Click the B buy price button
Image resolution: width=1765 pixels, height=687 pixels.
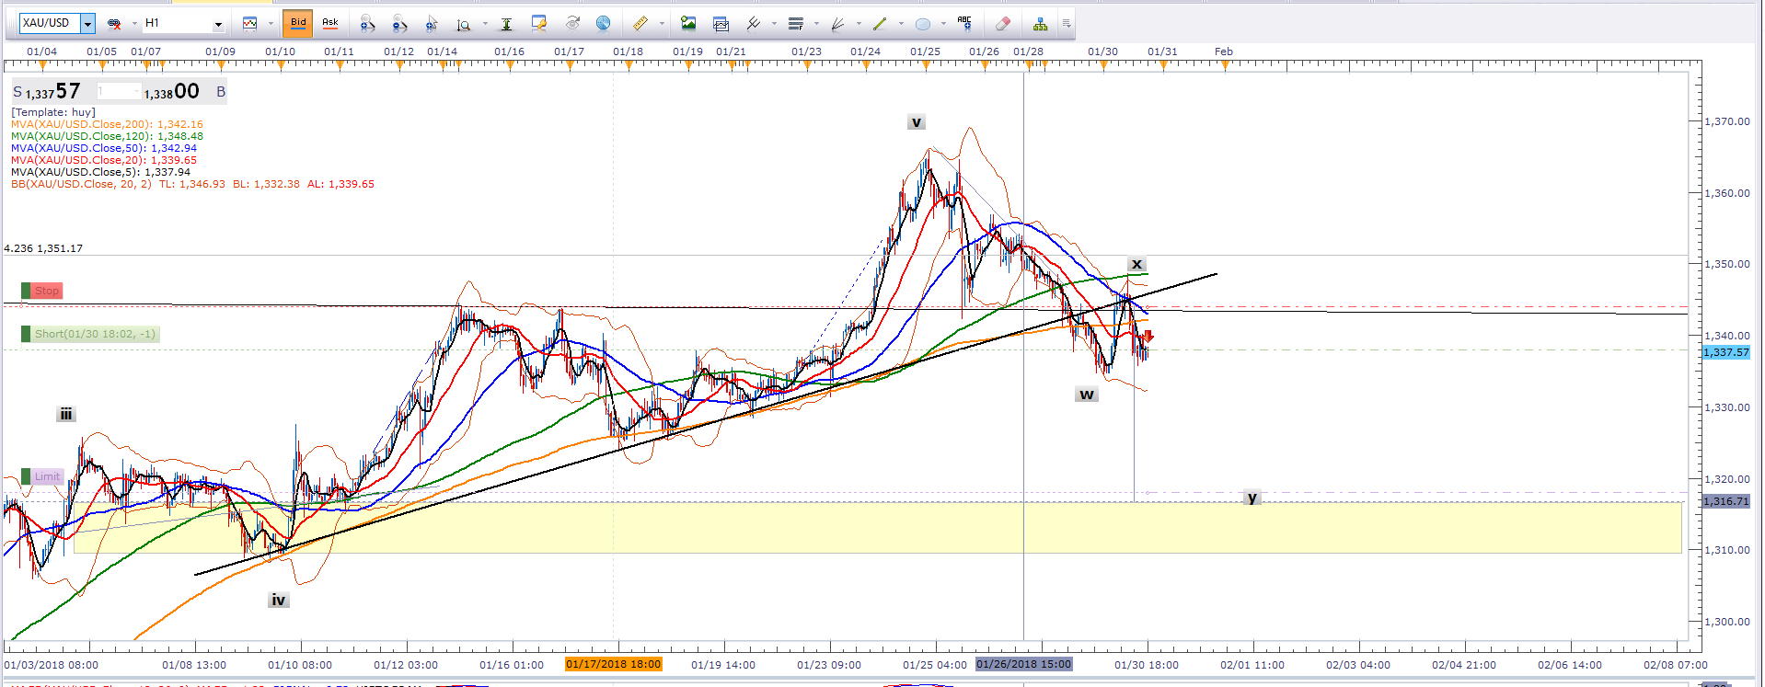[x=220, y=92]
